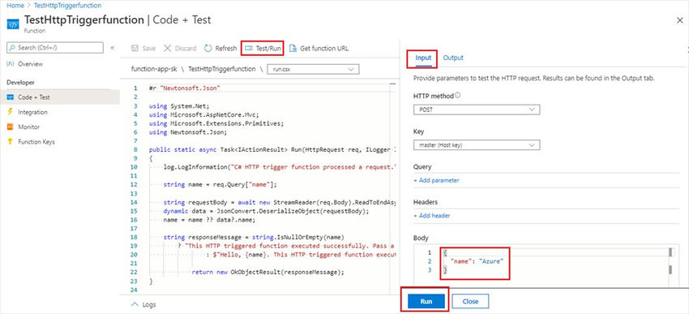
Task: Click the dynamic data DeserializeObject line
Action: click(266, 211)
